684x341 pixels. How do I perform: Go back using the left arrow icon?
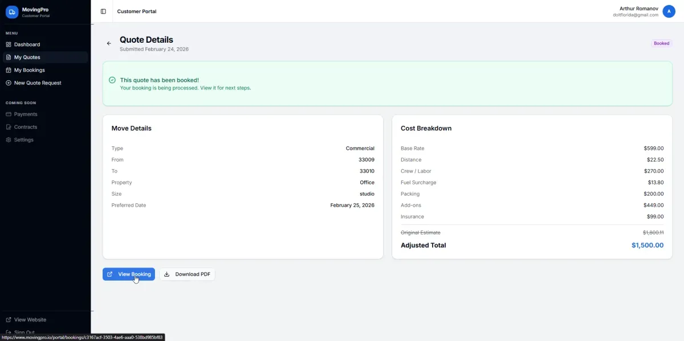[109, 43]
